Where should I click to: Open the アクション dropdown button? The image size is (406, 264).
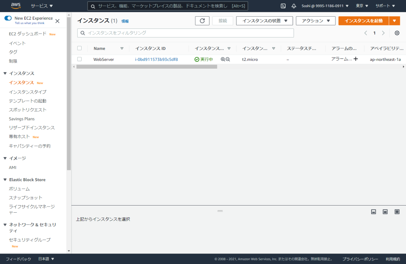(316, 21)
